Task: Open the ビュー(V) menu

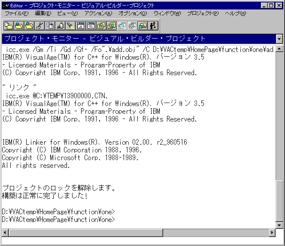Action: [x=68, y=13]
